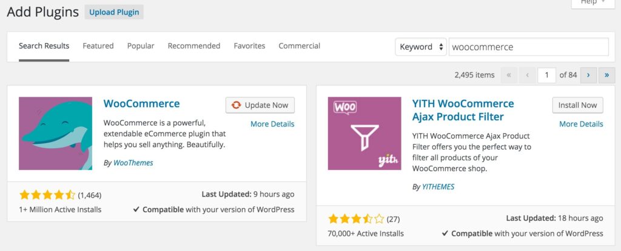Click the YITH plugin star rating
Viewport: 621px width, 251px height.
(x=356, y=218)
